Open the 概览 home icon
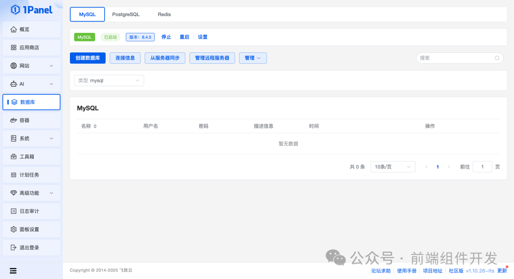This screenshot has width=514, height=279. tap(13, 30)
